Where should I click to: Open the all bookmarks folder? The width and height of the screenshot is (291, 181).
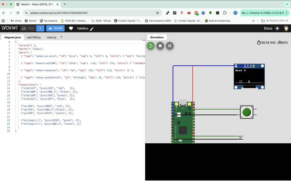[275, 21]
